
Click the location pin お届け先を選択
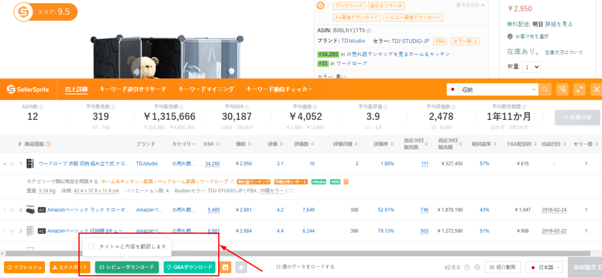click(510, 36)
